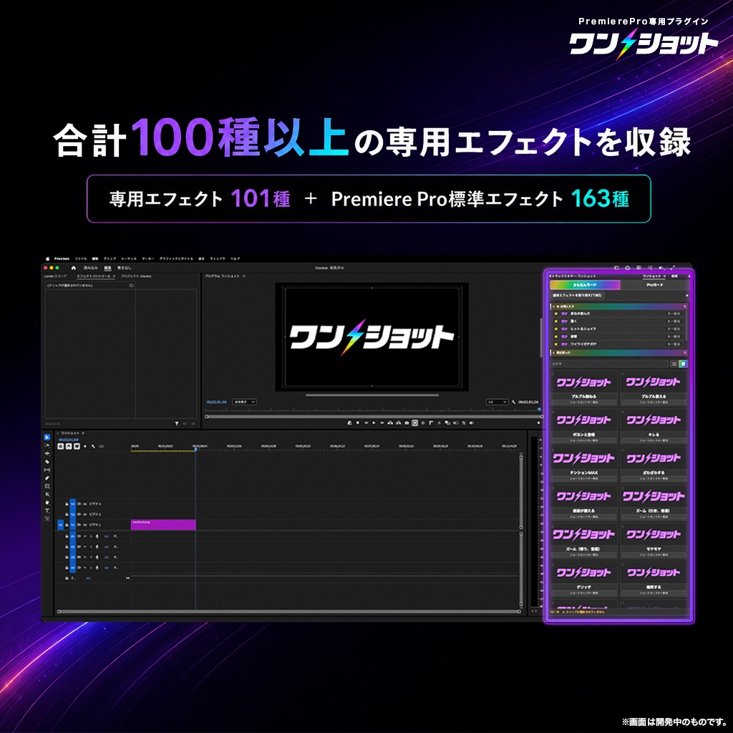Click the star beside ワイワイガヤガヤ favorite
The height and width of the screenshot is (733, 733).
tap(555, 344)
